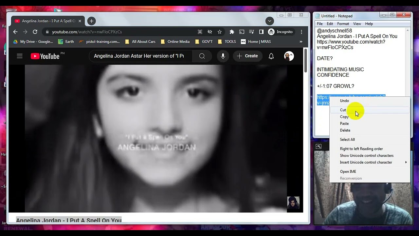Screen dimensions: 419x236
Task: Choose Open IME in context menu
Action: (370, 171)
